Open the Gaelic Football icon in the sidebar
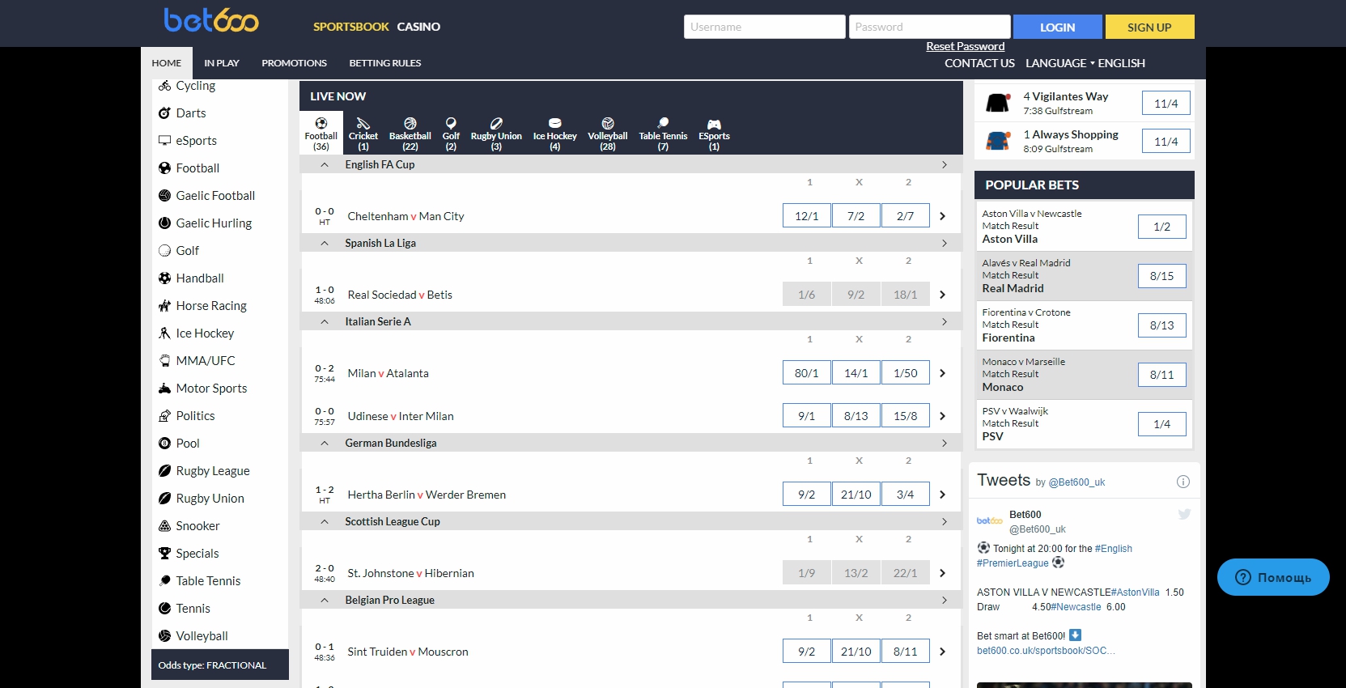 [164, 196]
